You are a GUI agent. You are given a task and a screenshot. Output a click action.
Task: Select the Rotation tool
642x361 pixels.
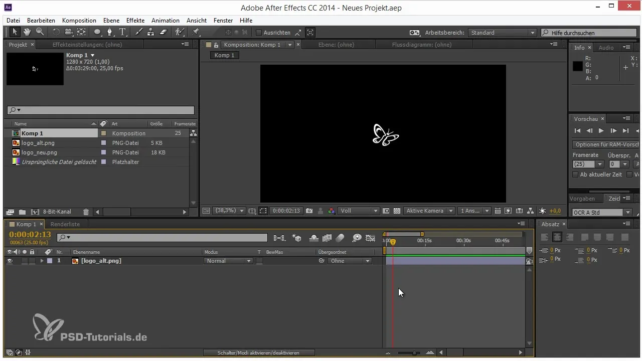(56, 32)
